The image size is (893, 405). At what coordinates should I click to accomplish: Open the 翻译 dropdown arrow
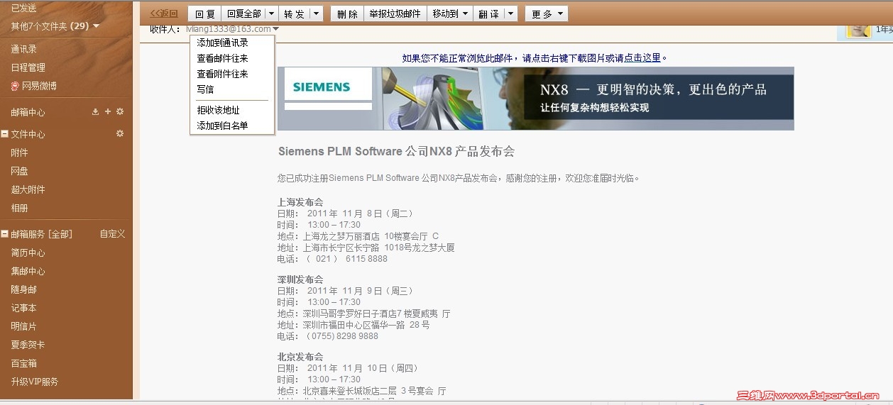(510, 13)
